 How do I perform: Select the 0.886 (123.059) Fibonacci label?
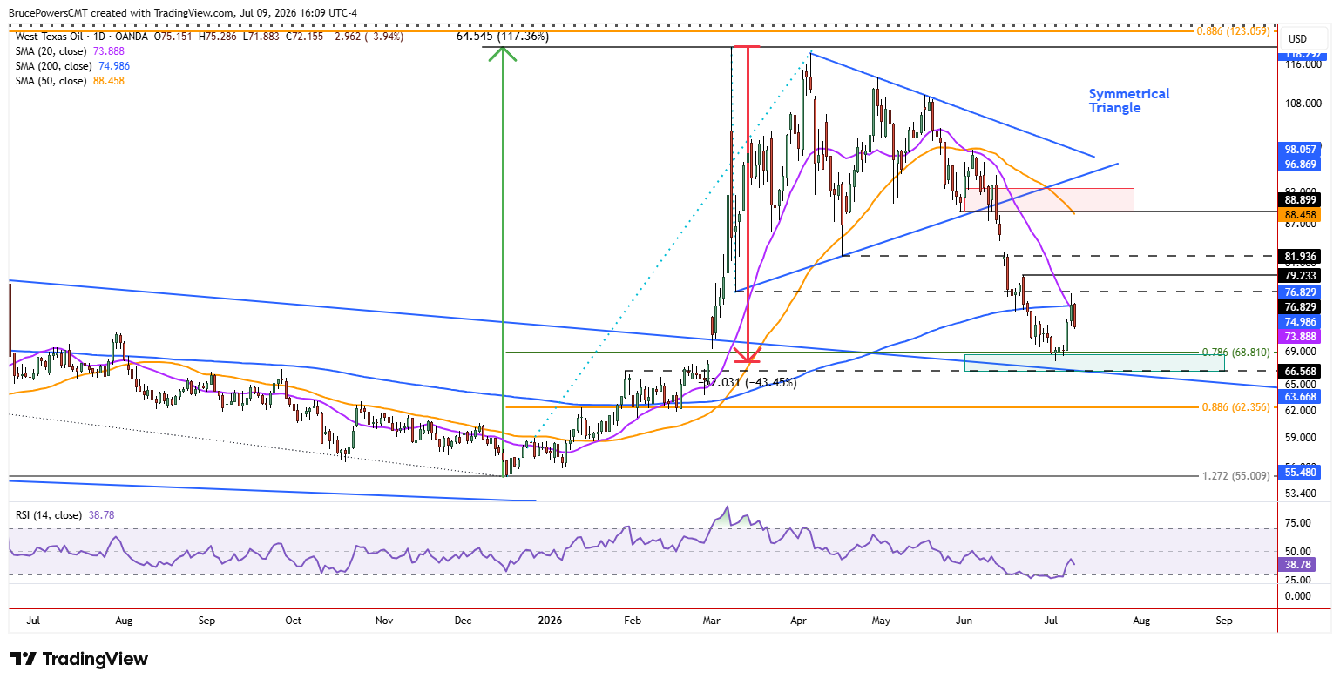click(1232, 31)
